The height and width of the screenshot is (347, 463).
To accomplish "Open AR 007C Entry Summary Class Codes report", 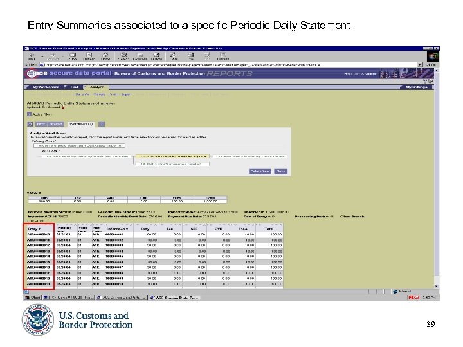I will pyautogui.click(x=250, y=156).
